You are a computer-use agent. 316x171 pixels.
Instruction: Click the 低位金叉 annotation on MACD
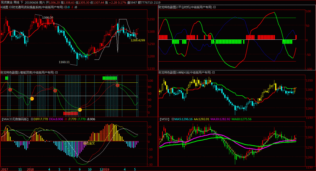[89, 143]
